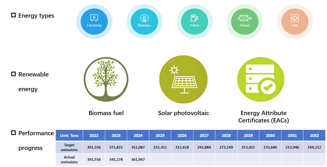The image size is (327, 167).
Task: Select the Target emissions row label
Action: [x=69, y=147]
